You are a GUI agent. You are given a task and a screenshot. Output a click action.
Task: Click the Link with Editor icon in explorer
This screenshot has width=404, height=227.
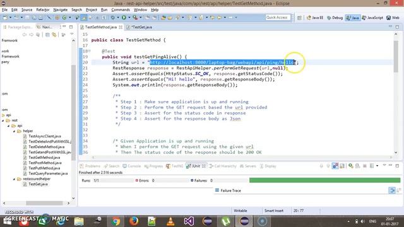pos(54,35)
